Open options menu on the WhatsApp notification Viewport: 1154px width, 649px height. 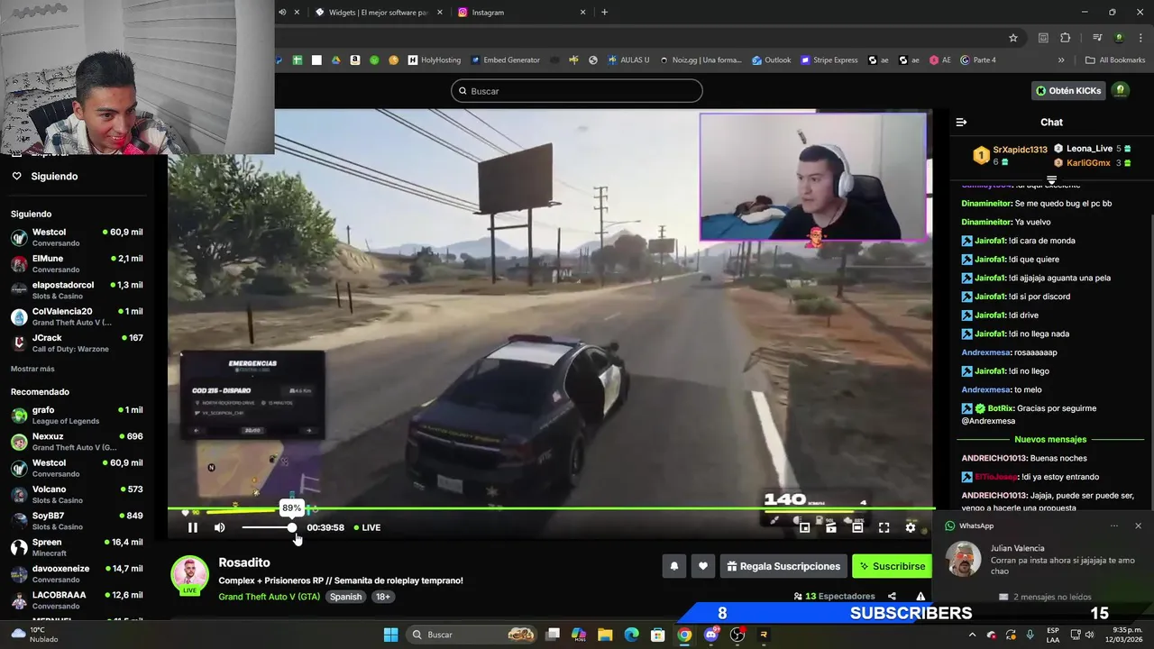coord(1114,526)
